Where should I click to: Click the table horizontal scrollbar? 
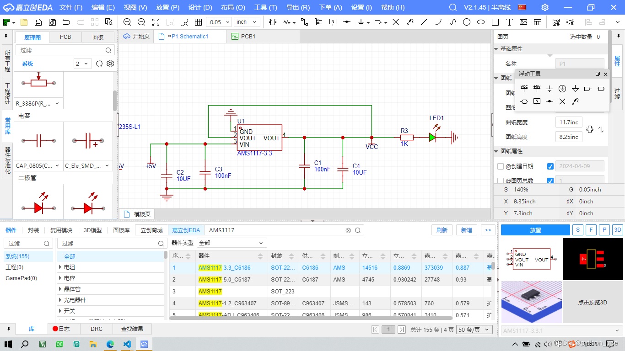tap(311, 318)
